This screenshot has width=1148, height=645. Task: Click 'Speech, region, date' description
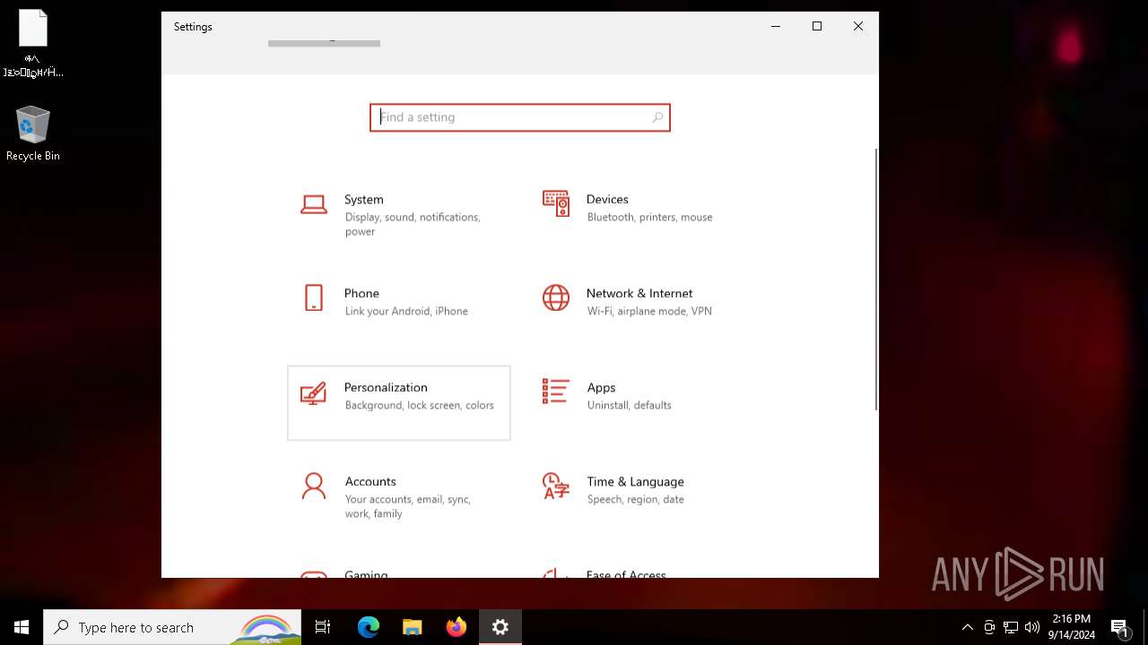coord(635,499)
